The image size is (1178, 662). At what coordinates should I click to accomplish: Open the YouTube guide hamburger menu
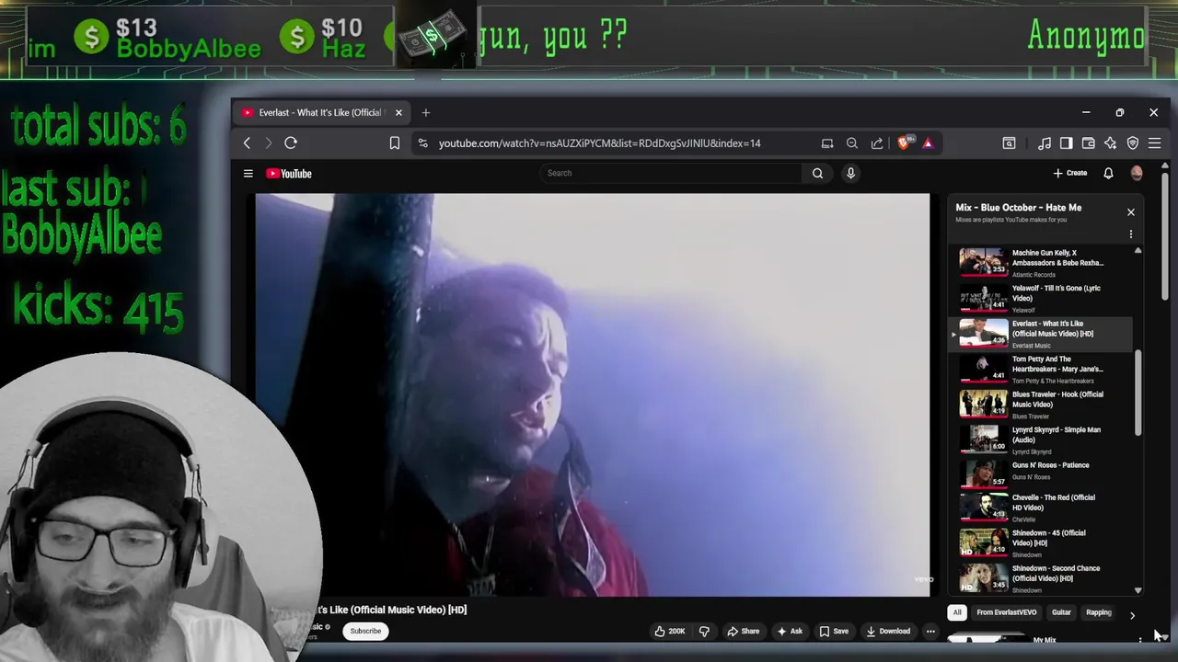click(248, 173)
